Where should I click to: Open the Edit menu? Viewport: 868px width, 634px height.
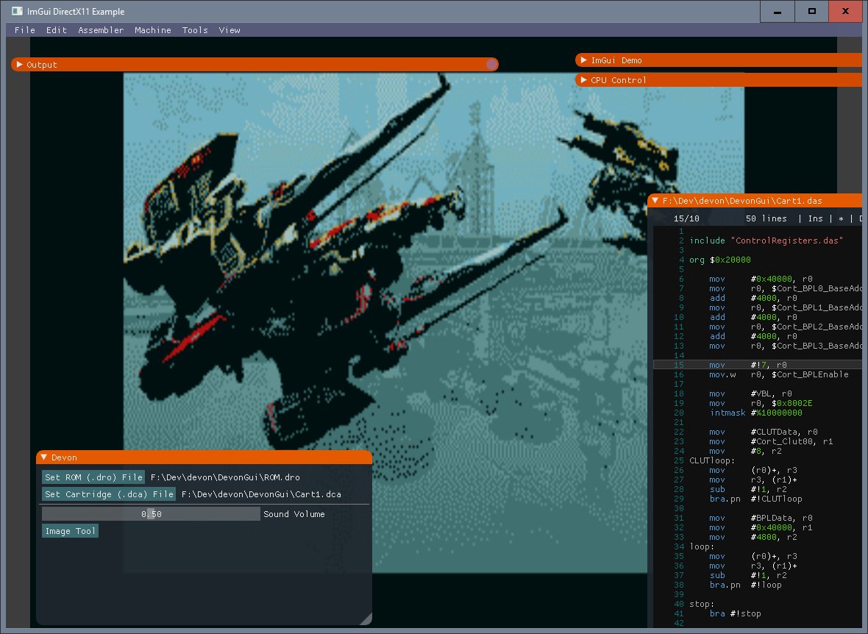coord(57,30)
